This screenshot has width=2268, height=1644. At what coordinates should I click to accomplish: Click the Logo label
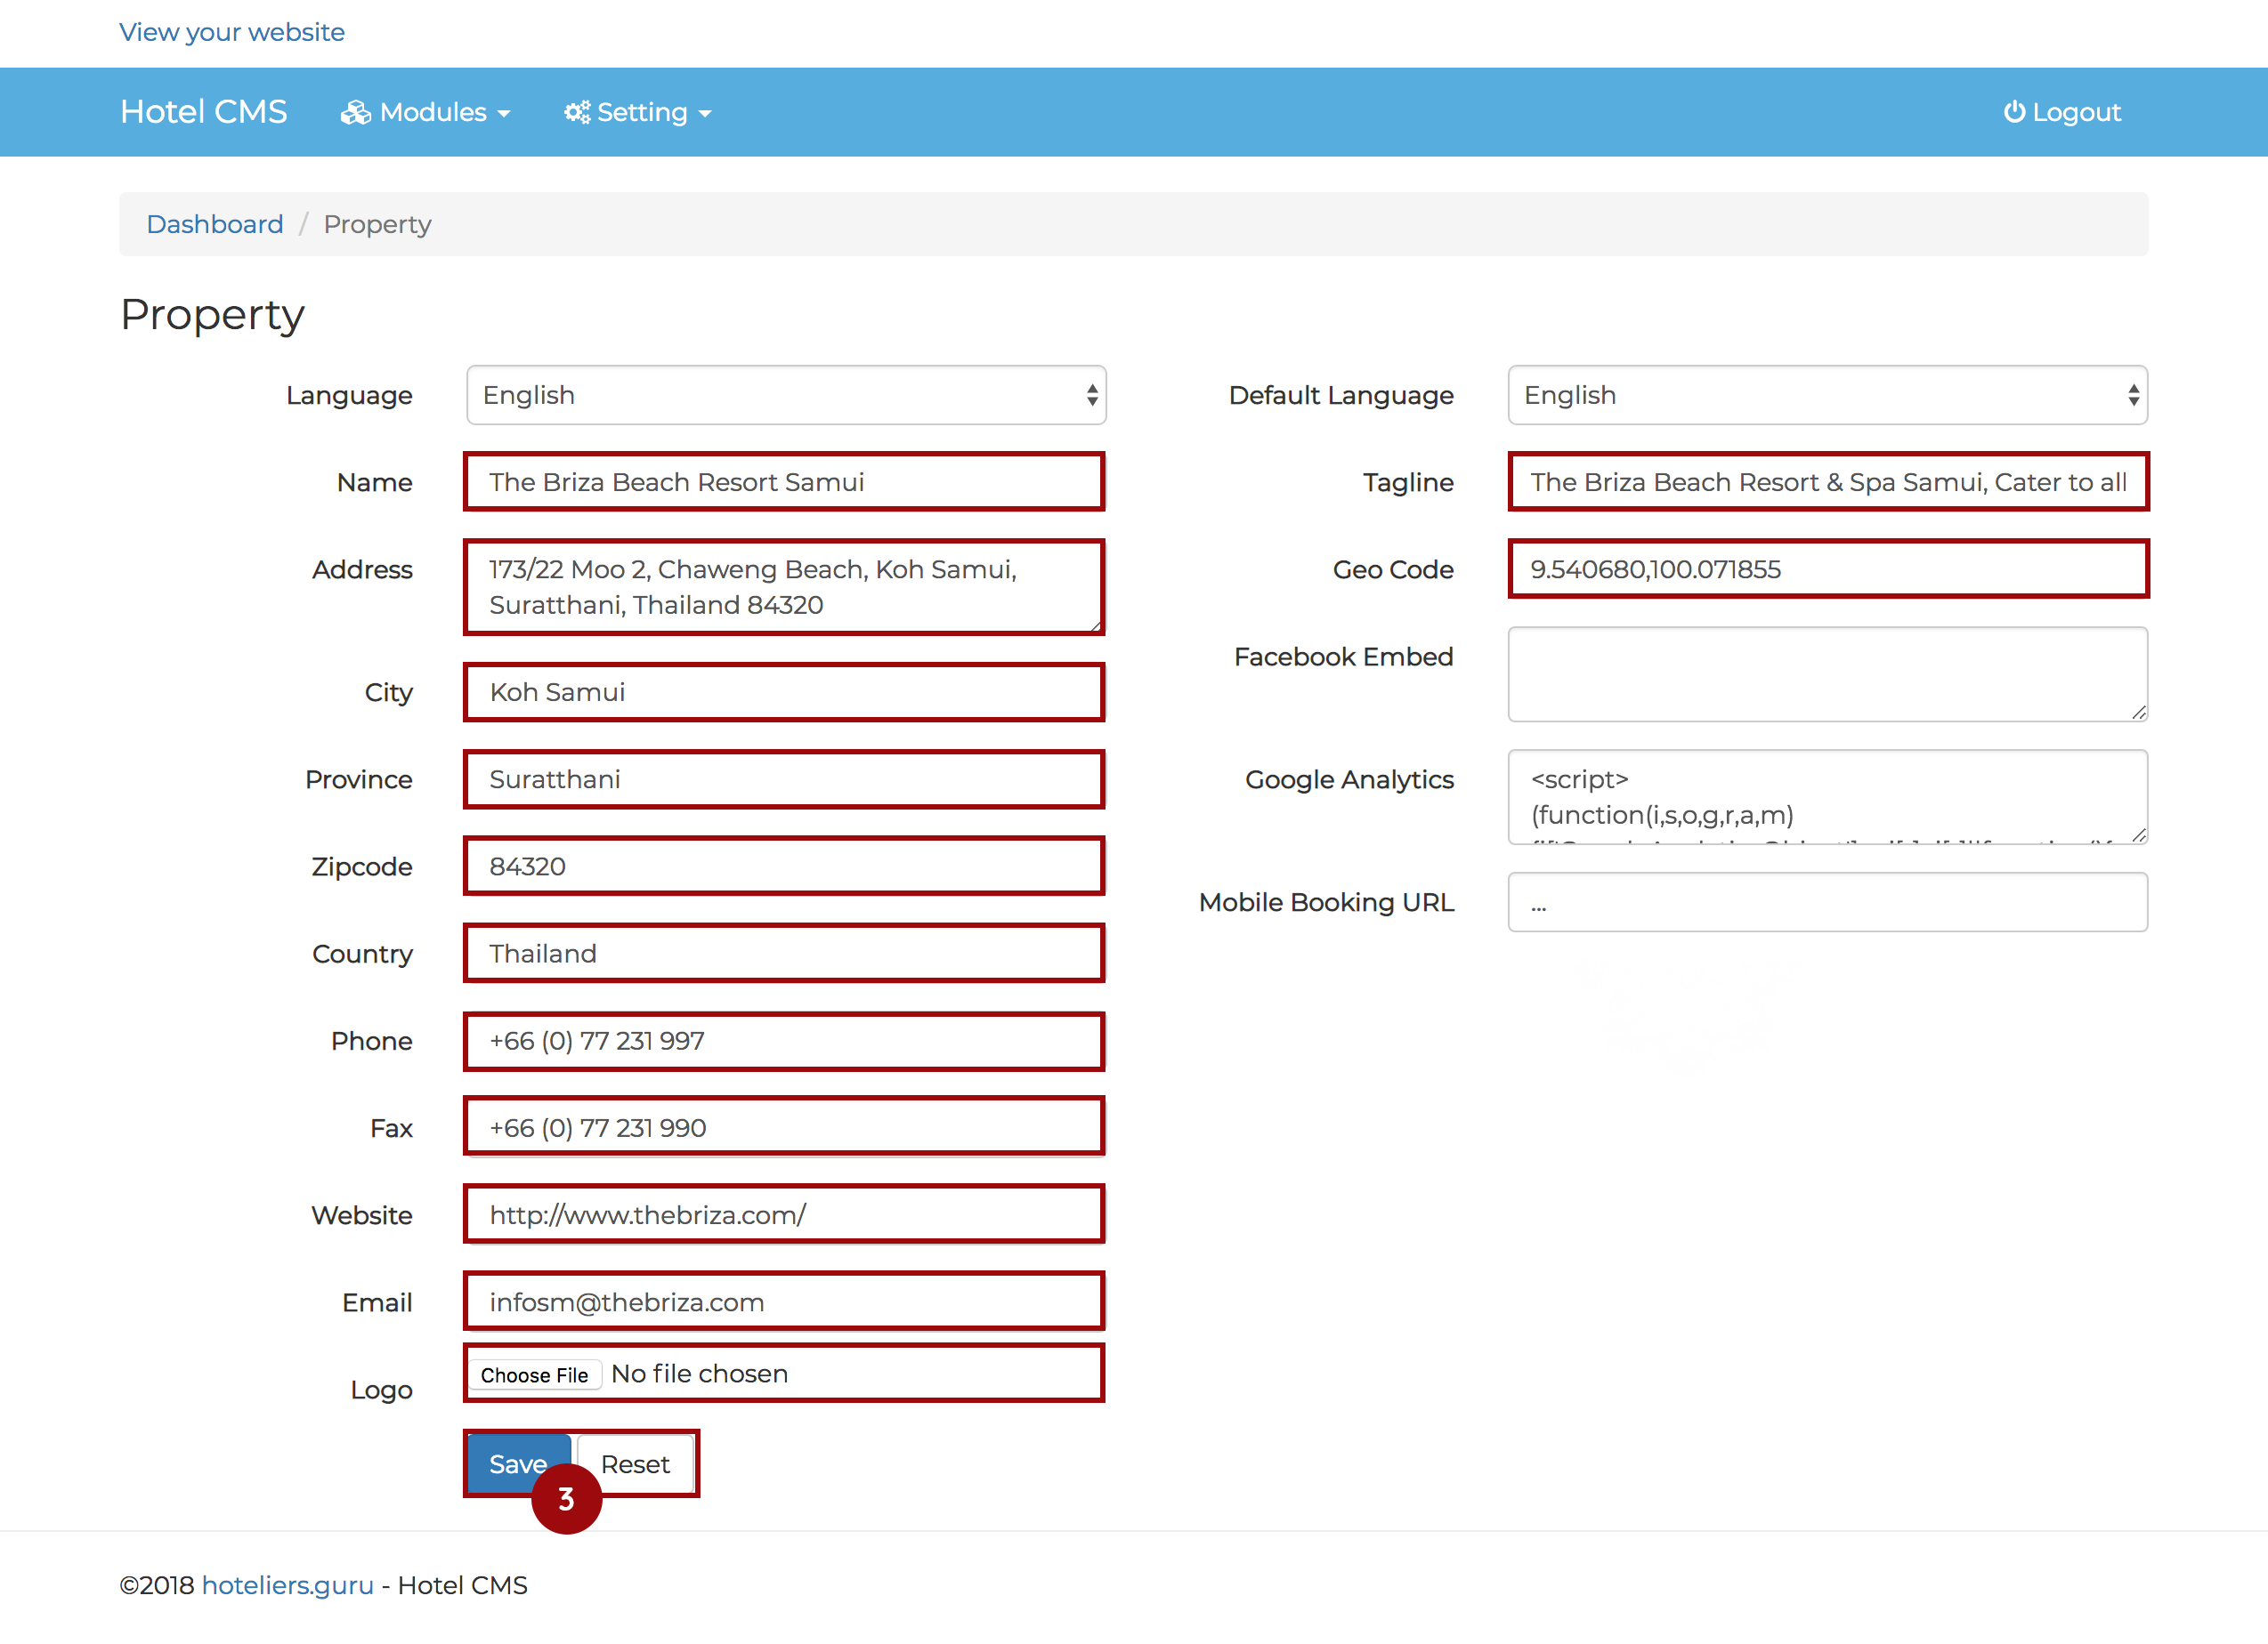381,1390
